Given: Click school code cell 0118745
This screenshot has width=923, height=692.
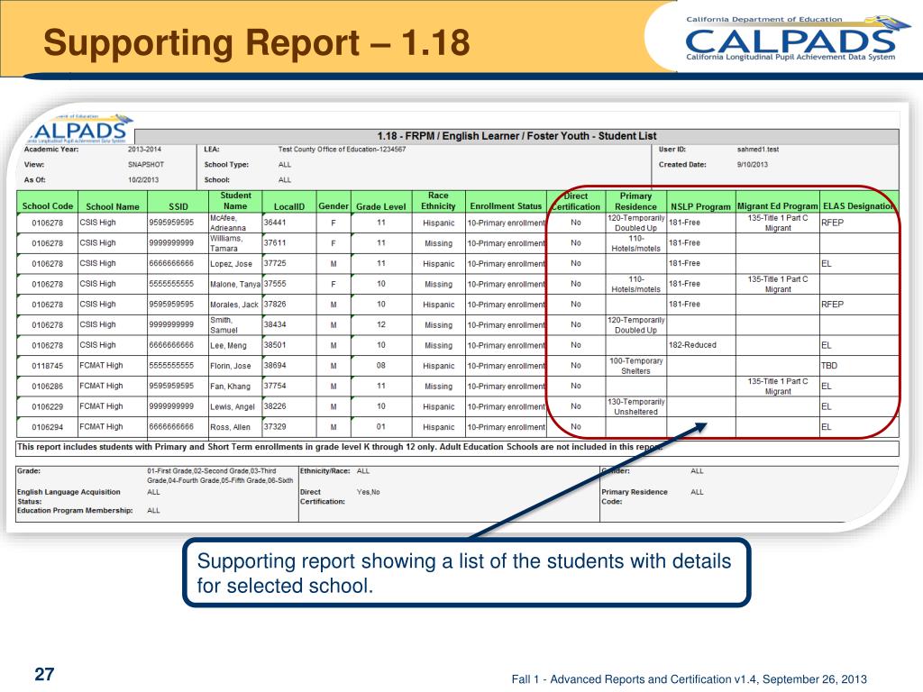Looking at the screenshot, I should pos(47,366).
